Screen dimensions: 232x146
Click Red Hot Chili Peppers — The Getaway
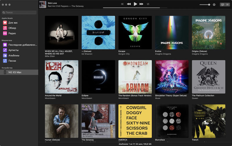pyautogui.click(x=66, y=6)
